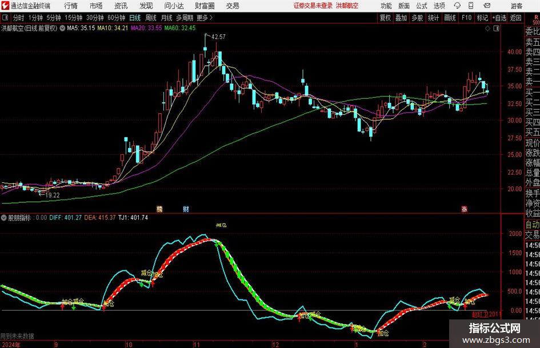This screenshot has height=348, width=540.
Task: Click the 统计 statistics button
Action: coord(433,18)
